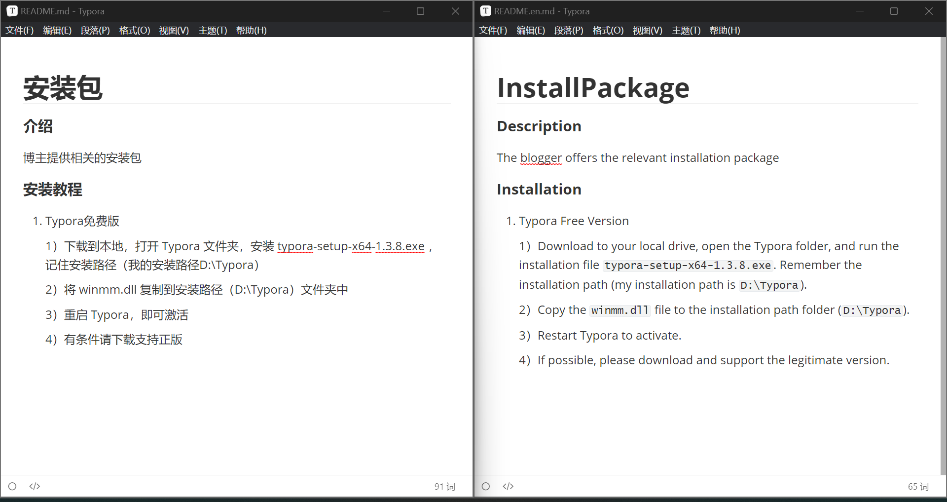This screenshot has width=947, height=502.
Task: Click the Installation heading
Action: (539, 190)
